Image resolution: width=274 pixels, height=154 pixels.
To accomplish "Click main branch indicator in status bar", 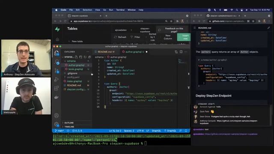I will pos(60,130).
